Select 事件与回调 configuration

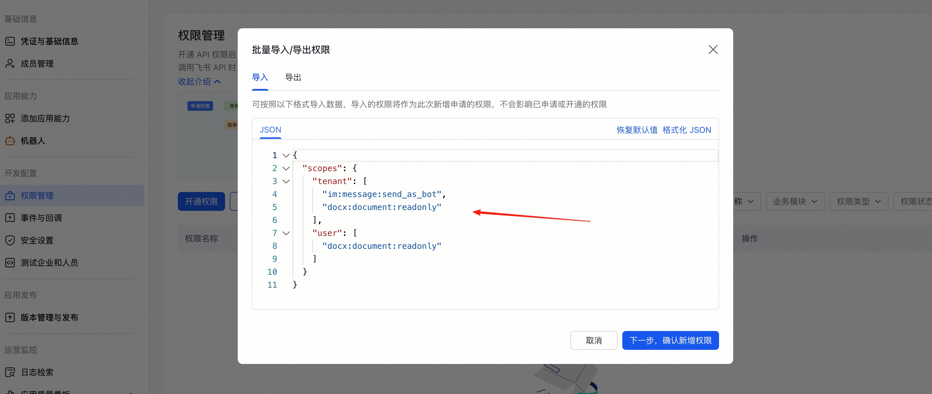(40, 218)
